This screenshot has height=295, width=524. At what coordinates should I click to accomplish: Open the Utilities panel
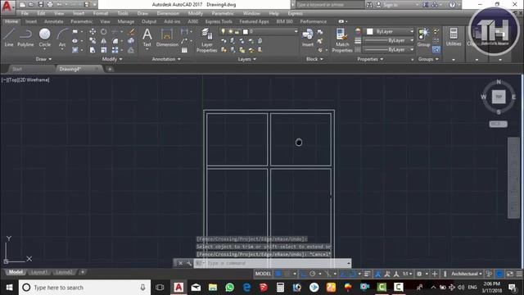[453, 37]
